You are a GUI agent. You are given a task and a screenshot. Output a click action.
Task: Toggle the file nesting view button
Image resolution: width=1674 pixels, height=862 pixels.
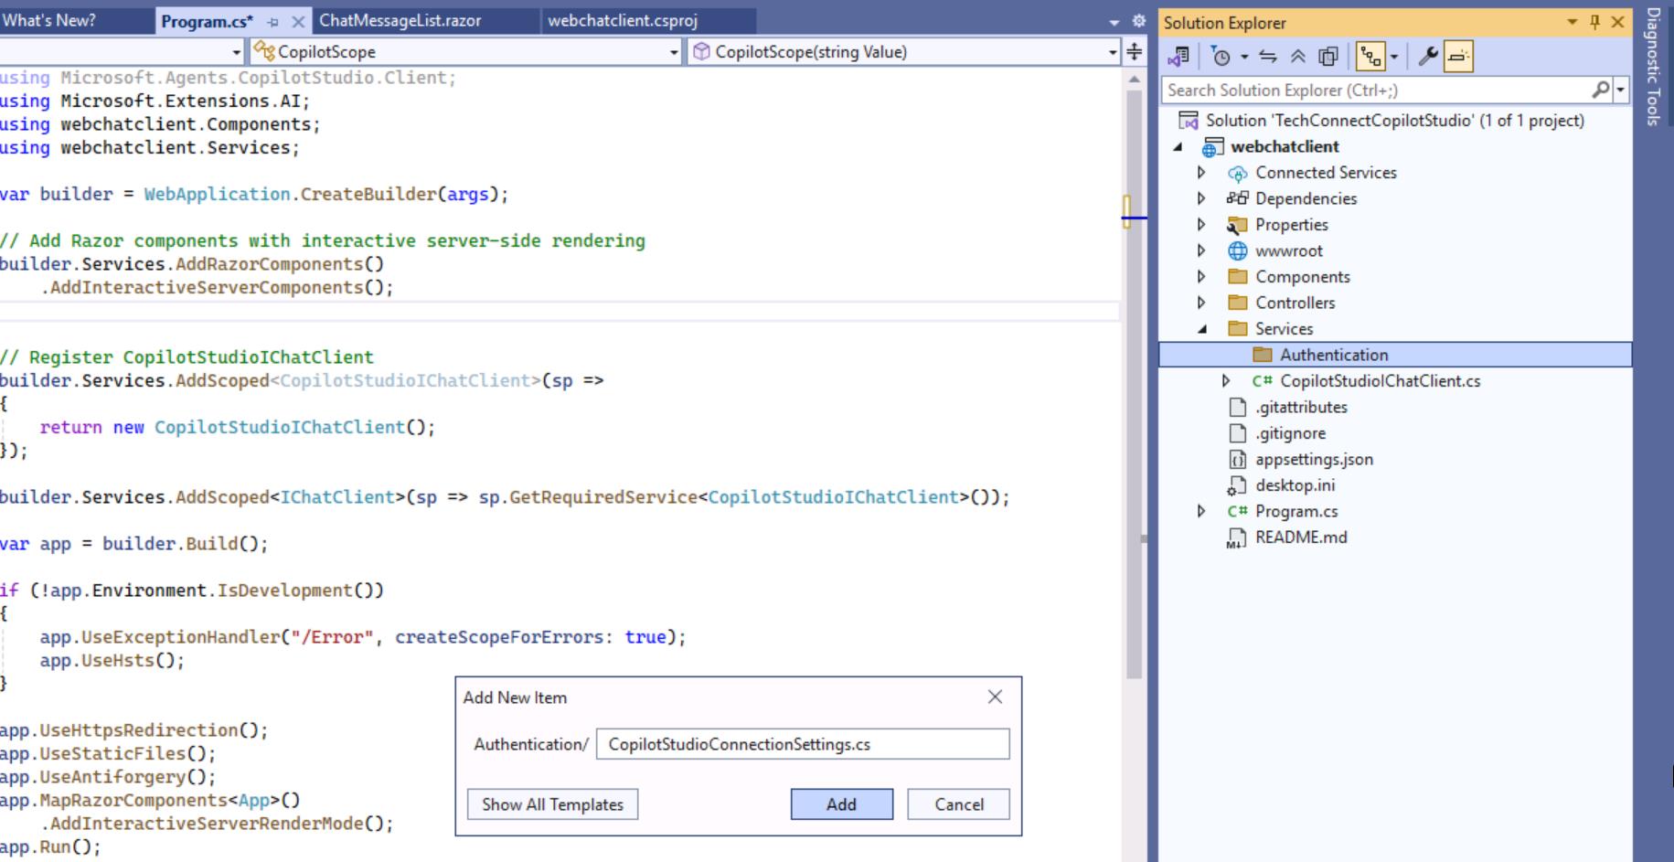pyautogui.click(x=1370, y=57)
